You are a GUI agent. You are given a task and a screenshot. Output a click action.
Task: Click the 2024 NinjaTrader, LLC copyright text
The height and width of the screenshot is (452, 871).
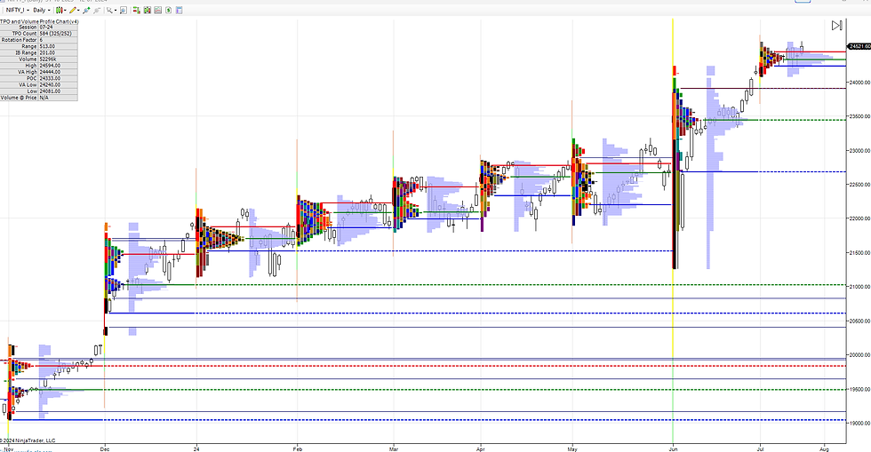(x=28, y=440)
